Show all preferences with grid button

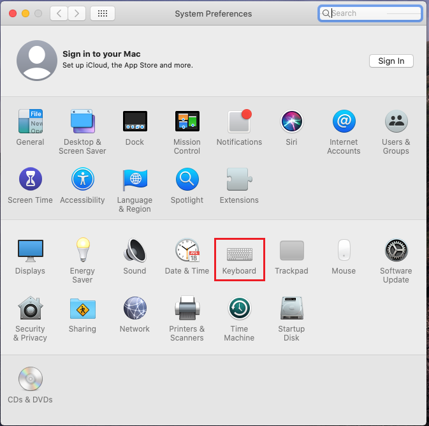[103, 13]
